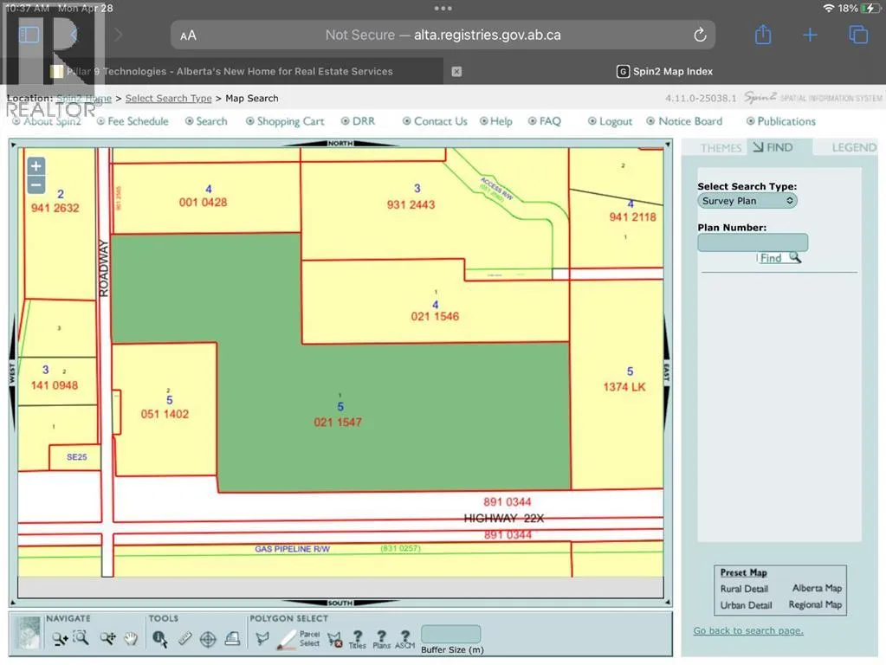The height and width of the screenshot is (665, 886).
Task: Click the crosshair target tool
Action: (208, 639)
